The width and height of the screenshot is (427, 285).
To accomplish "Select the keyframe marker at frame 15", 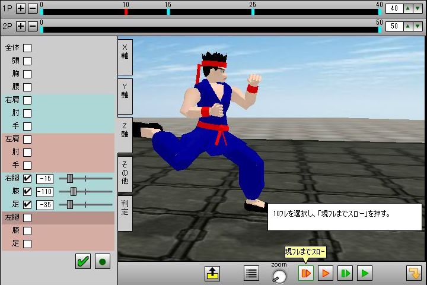I will pos(168,12).
